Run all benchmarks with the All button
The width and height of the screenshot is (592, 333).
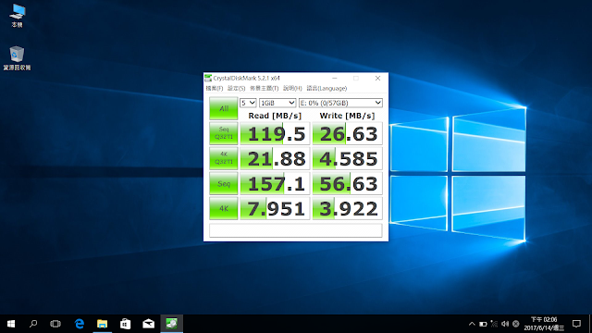(224, 108)
